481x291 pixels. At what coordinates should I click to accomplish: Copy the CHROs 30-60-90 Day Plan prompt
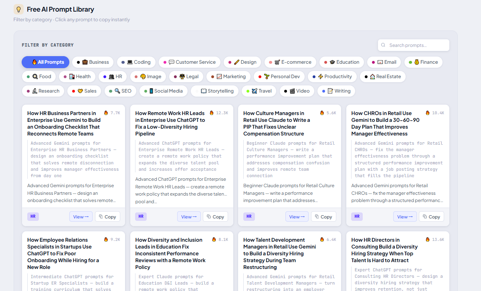coord(431,217)
